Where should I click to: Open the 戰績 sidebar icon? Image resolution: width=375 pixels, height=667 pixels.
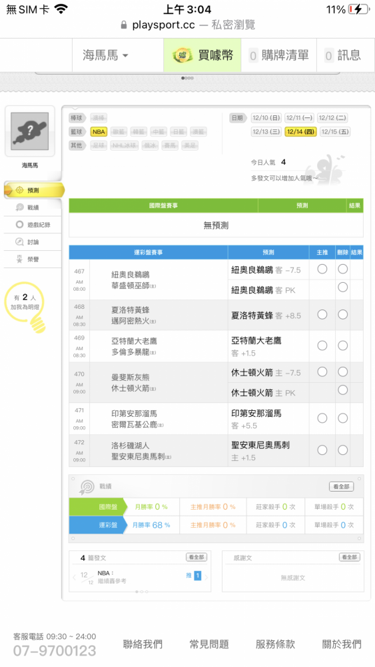[x=19, y=207]
